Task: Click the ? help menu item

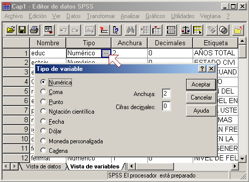Action: [228, 16]
